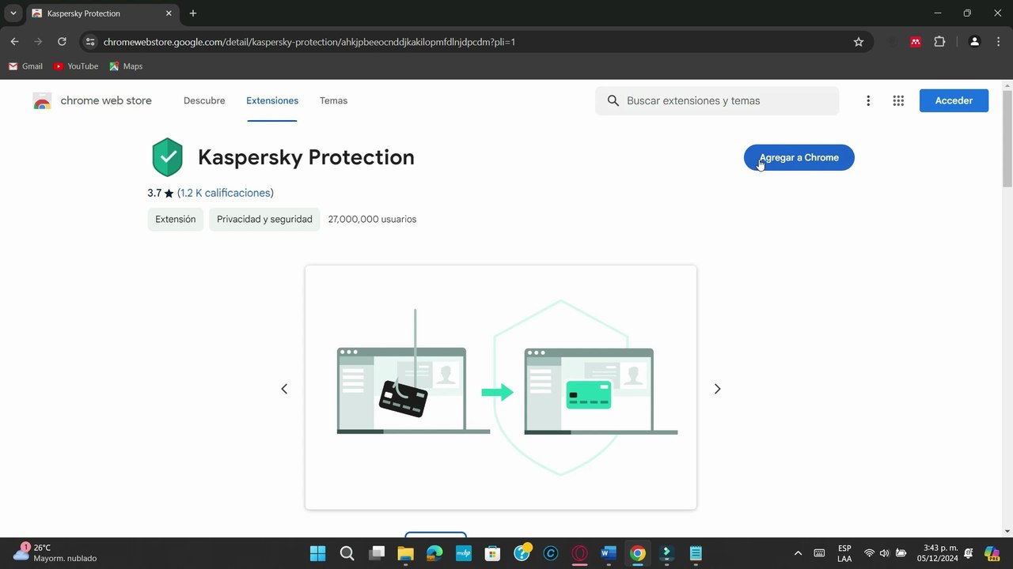Image resolution: width=1013 pixels, height=569 pixels.
Task: Open the Notepad taskbar icon
Action: pos(696,553)
